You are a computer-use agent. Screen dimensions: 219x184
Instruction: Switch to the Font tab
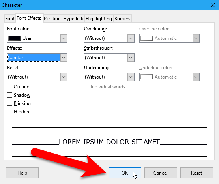pos(10,19)
